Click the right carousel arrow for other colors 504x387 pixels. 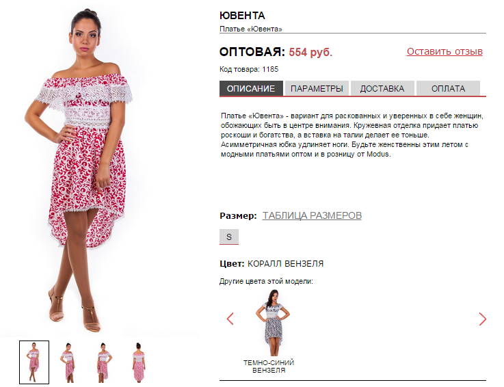click(483, 319)
